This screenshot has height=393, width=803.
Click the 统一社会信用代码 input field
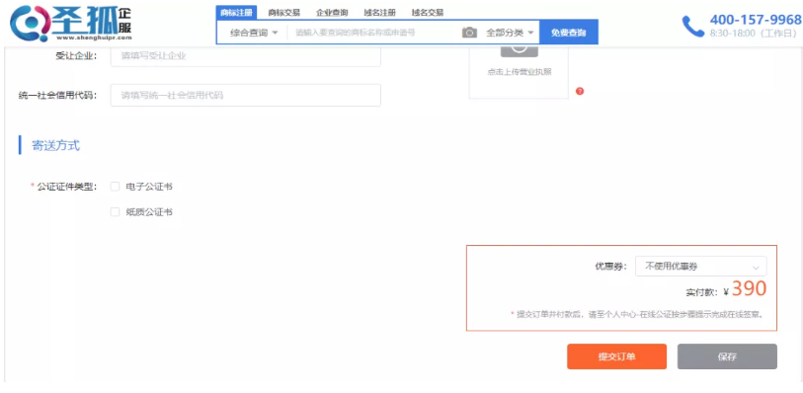[245, 95]
